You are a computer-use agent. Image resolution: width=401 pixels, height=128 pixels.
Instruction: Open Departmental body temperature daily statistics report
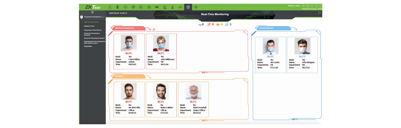click(x=94, y=42)
